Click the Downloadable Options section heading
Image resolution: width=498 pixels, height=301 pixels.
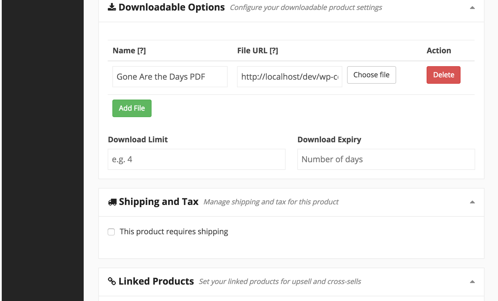point(172,7)
